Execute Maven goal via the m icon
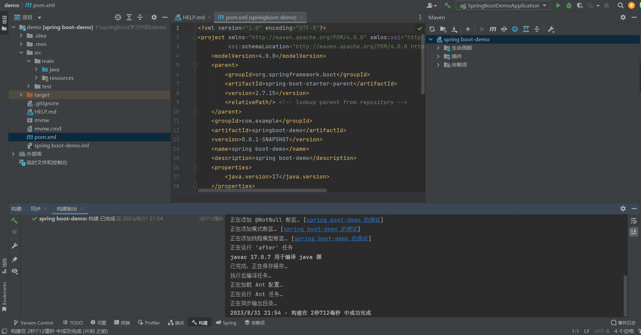The width and height of the screenshot is (641, 335). (493, 29)
